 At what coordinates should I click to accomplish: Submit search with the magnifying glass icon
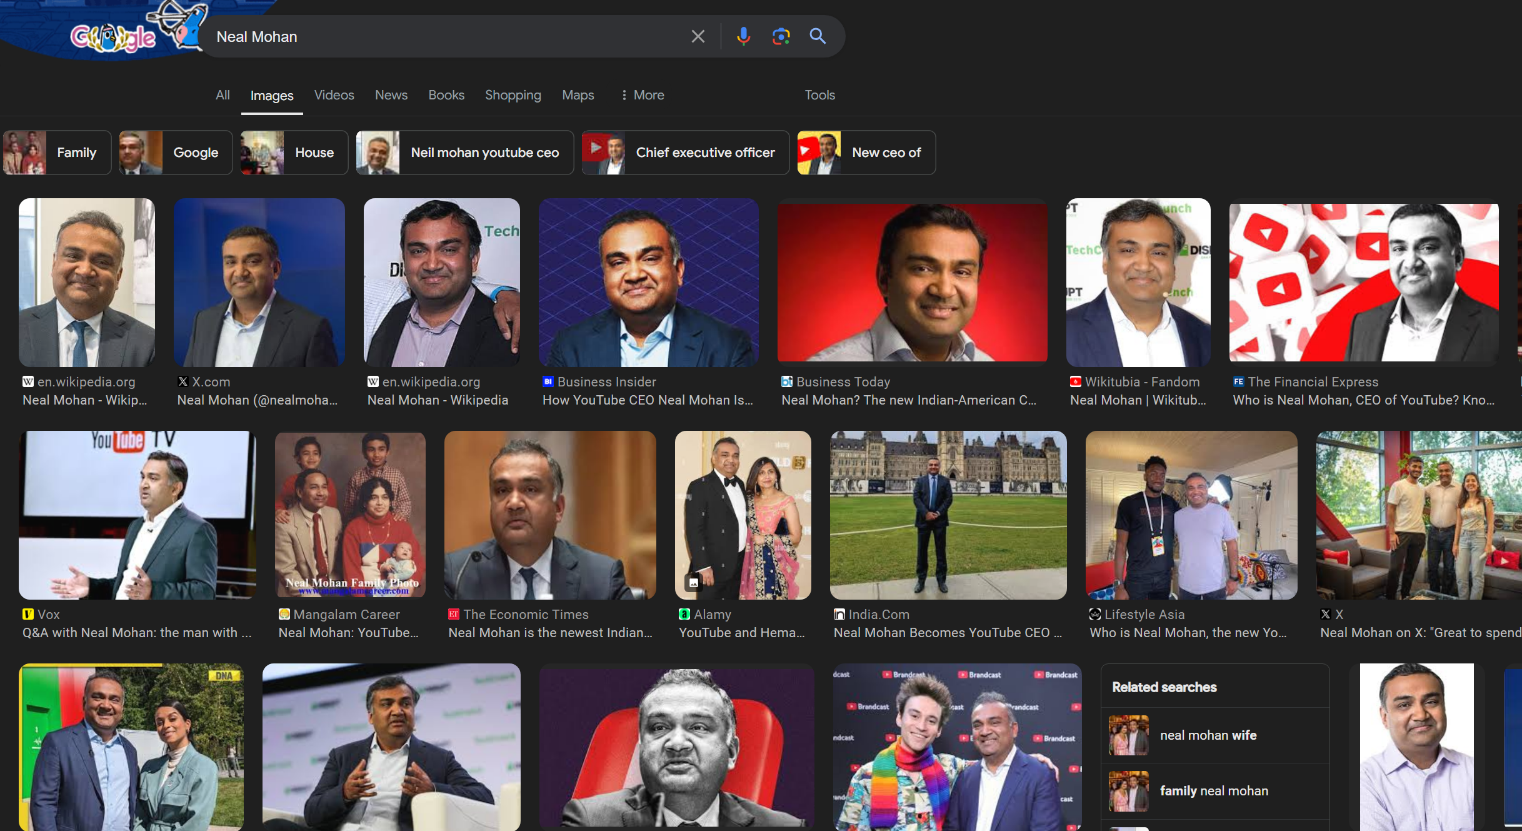coord(818,36)
